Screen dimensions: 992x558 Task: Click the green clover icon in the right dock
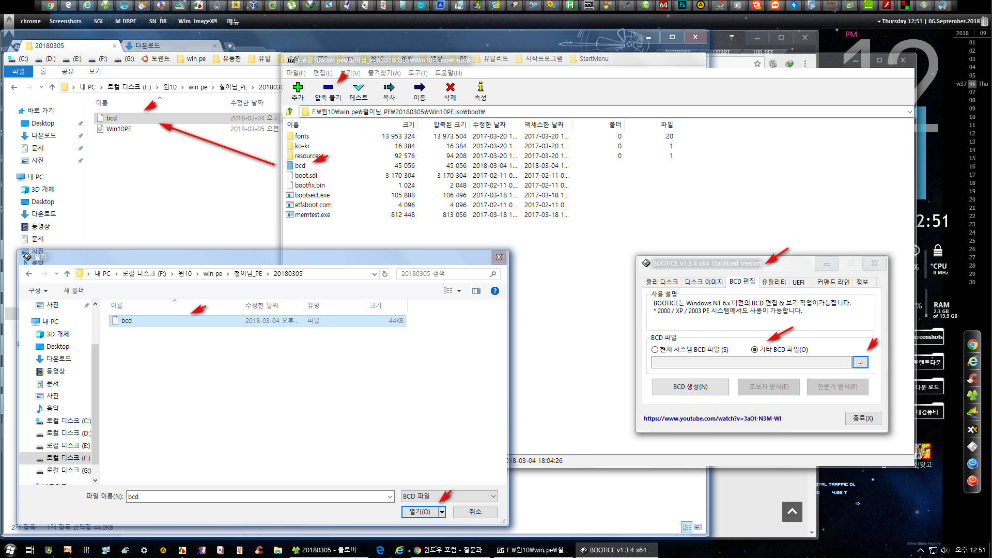972,396
